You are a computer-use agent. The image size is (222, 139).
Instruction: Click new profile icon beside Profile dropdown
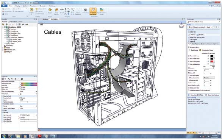(214, 27)
